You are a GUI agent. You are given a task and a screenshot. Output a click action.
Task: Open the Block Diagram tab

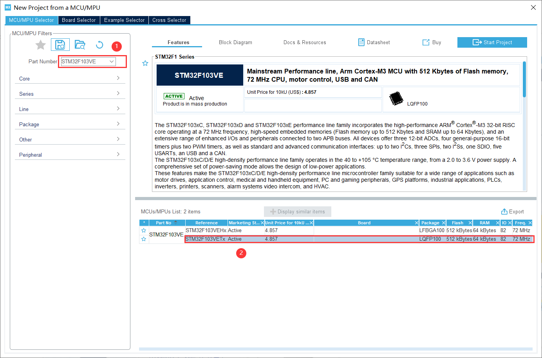pos(235,42)
